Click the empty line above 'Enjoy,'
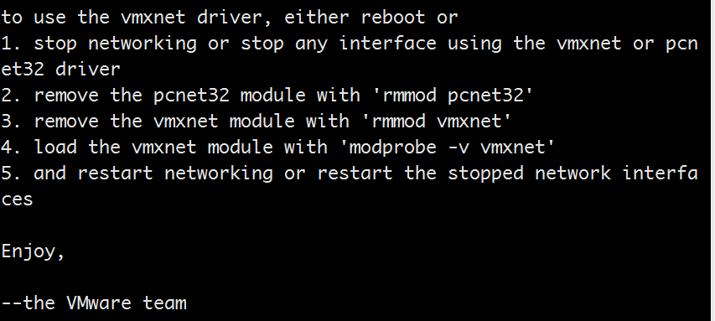The width and height of the screenshot is (715, 321). pos(357,225)
